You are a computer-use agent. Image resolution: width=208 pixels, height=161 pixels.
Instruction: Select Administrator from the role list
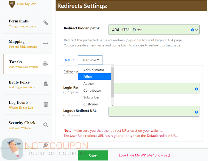pyautogui.click(x=94, y=70)
